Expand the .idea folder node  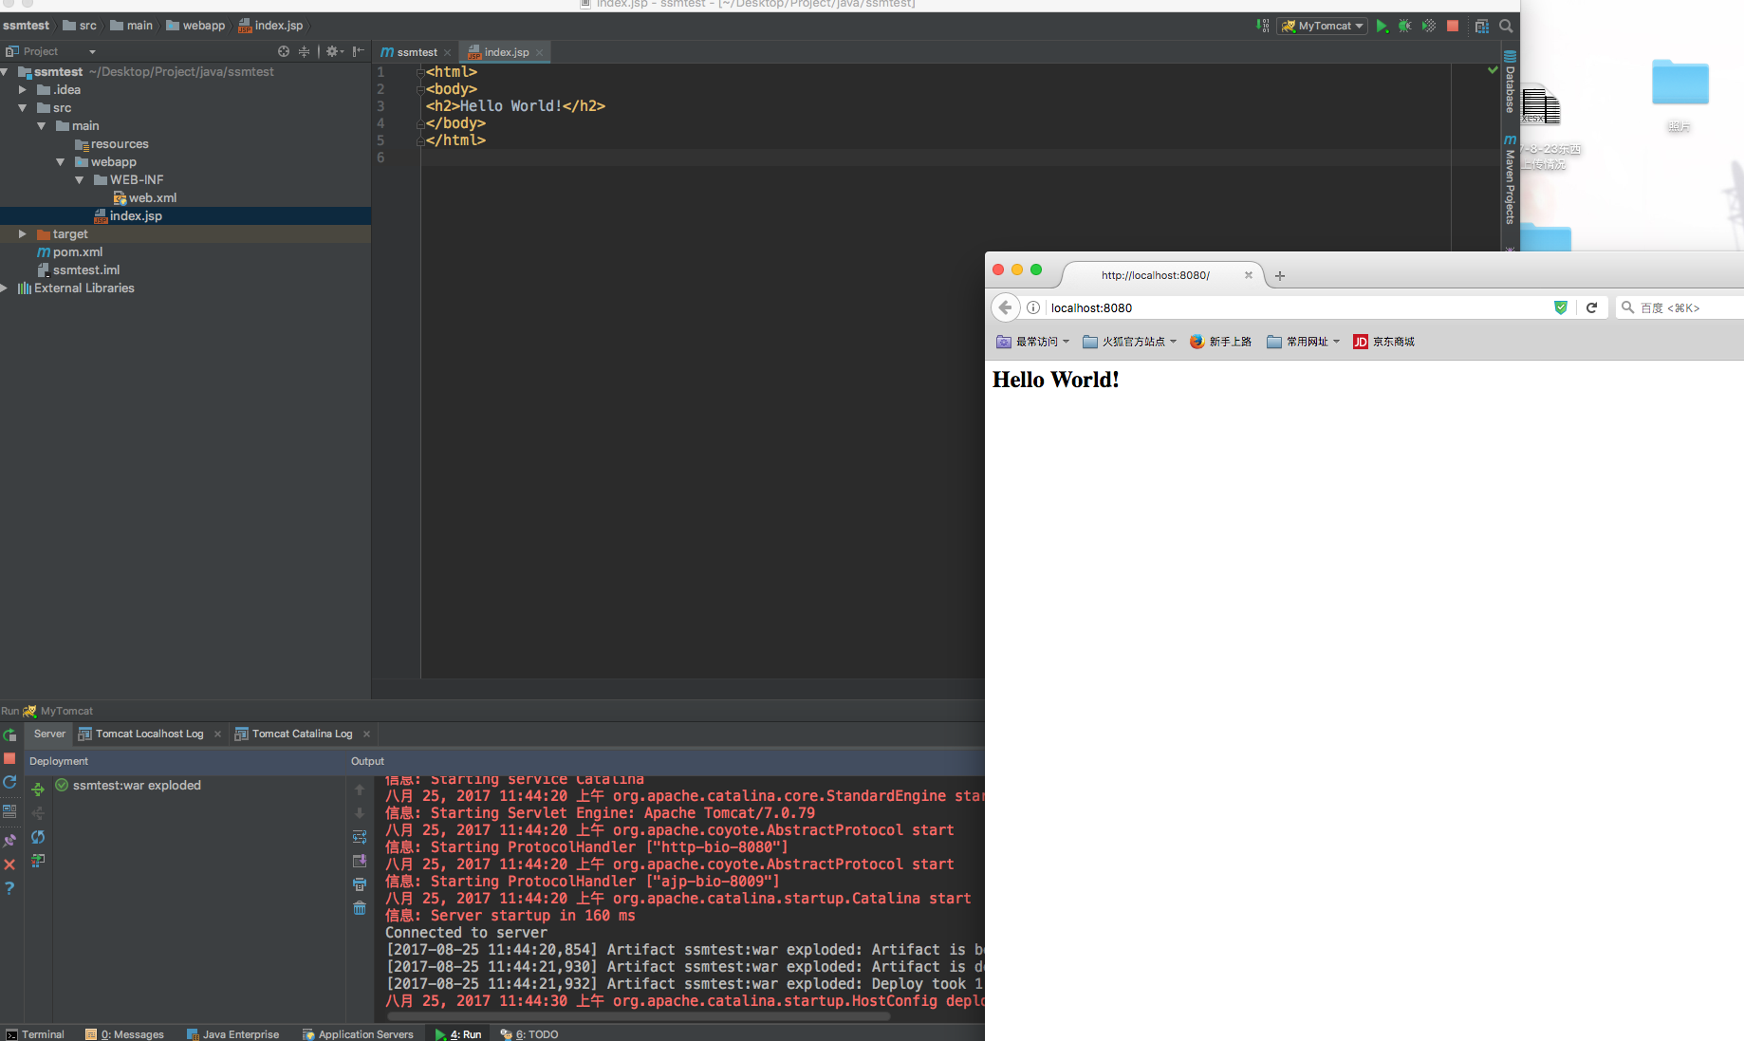tap(22, 89)
